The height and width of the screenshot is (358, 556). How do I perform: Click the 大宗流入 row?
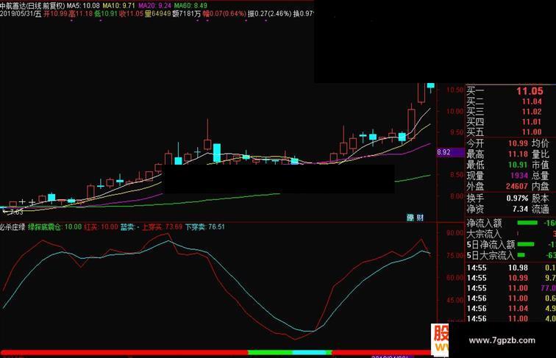pos(510,234)
